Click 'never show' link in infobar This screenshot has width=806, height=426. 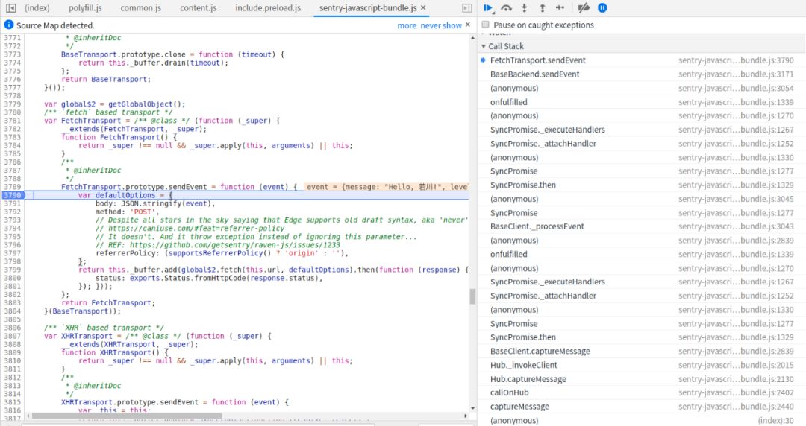441,25
